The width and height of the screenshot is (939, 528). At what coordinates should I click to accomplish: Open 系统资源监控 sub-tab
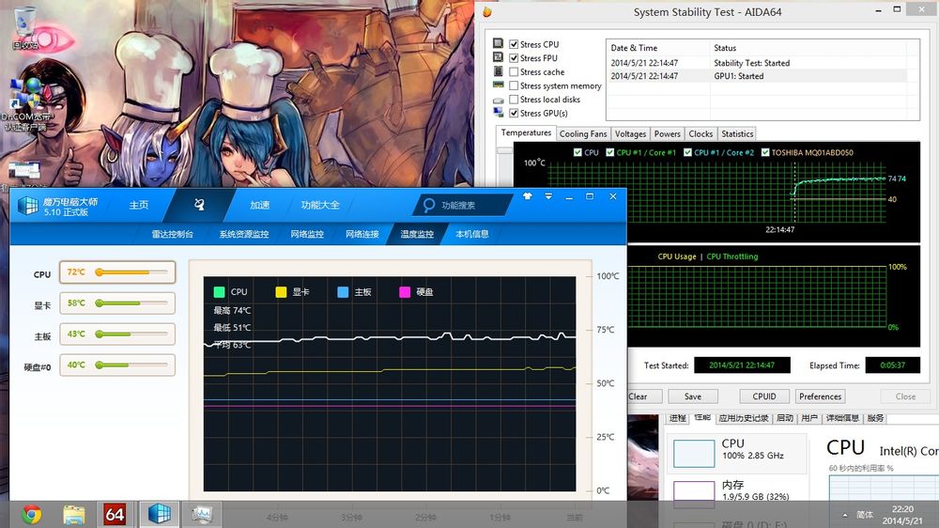(244, 234)
